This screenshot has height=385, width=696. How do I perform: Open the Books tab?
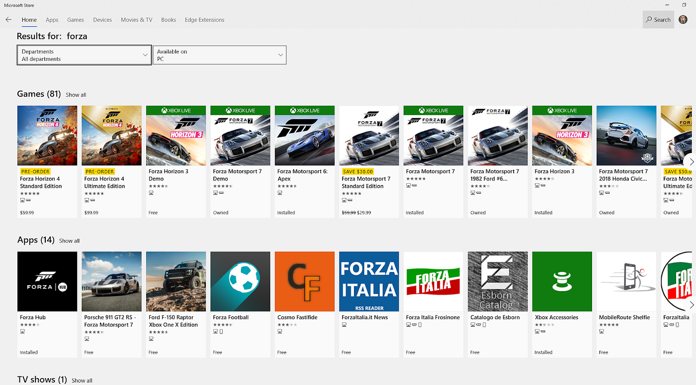(169, 20)
